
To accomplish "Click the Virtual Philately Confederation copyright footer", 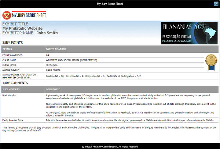I will tap(110, 146).
